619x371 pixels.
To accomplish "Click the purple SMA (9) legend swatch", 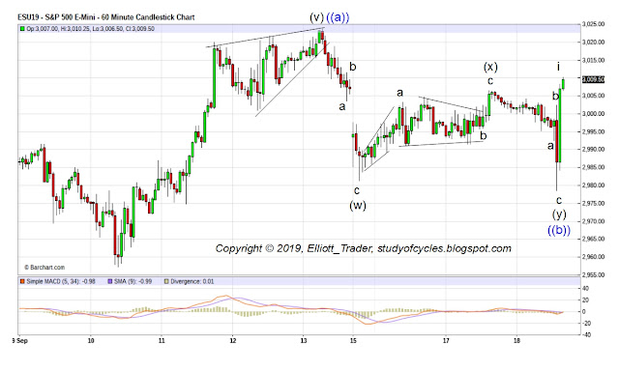I will click(109, 281).
